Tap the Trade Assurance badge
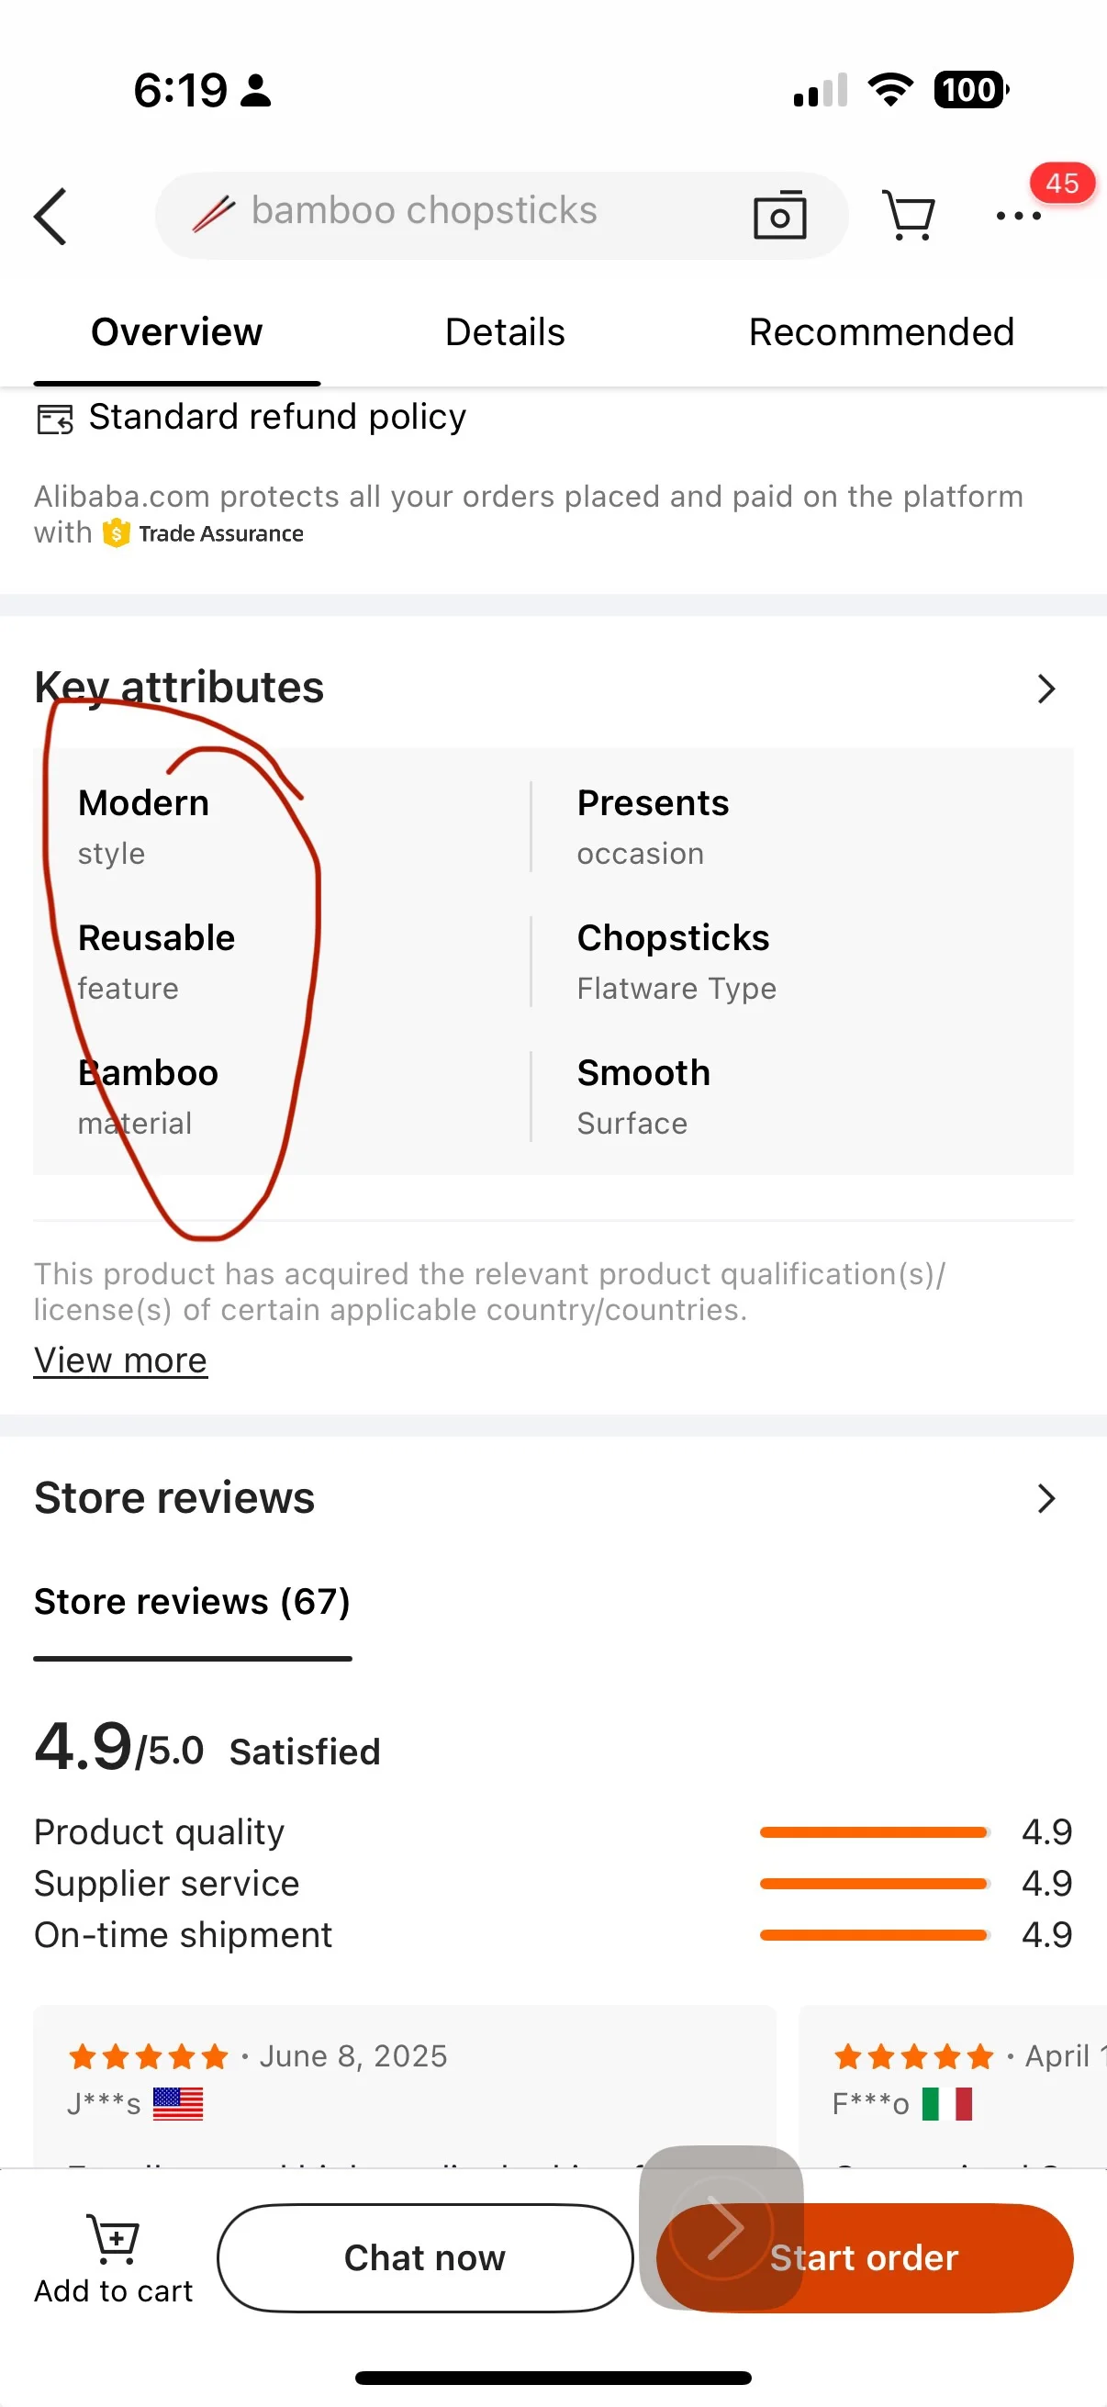Image resolution: width=1107 pixels, height=2407 pixels. [205, 533]
